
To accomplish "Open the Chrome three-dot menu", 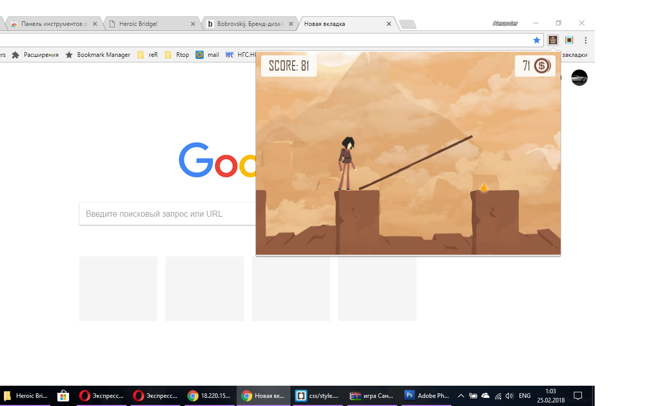I will coord(586,40).
